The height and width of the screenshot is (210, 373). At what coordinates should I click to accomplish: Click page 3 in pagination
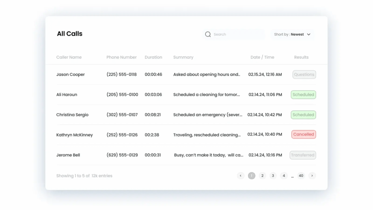[x=273, y=175]
